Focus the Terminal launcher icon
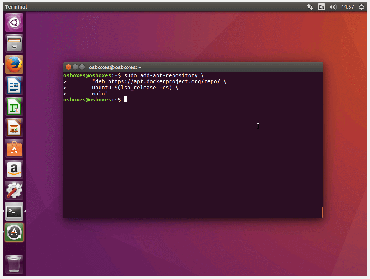Image resolution: width=370 pixels, height=279 pixels. tap(14, 211)
